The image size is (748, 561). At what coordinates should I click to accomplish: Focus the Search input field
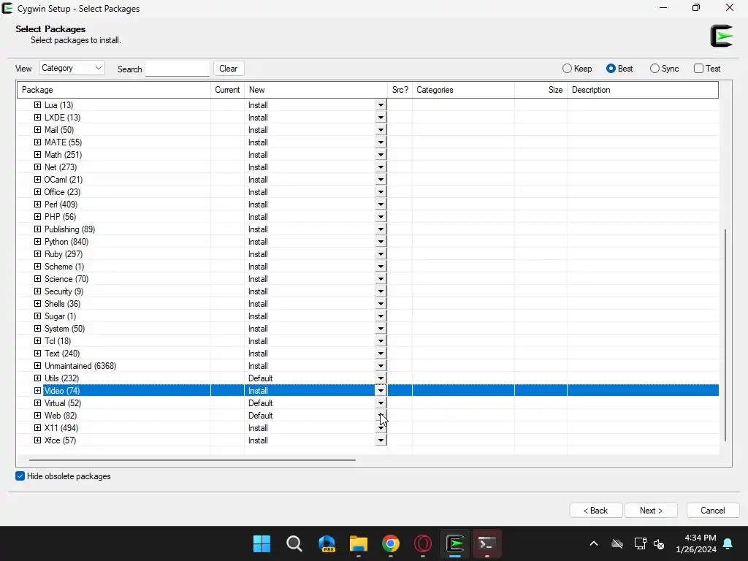click(x=178, y=68)
